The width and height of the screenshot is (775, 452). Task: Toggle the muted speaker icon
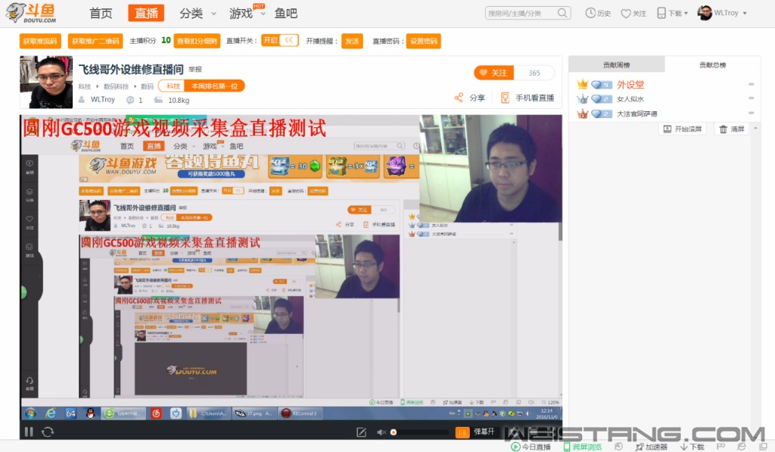pos(381,432)
